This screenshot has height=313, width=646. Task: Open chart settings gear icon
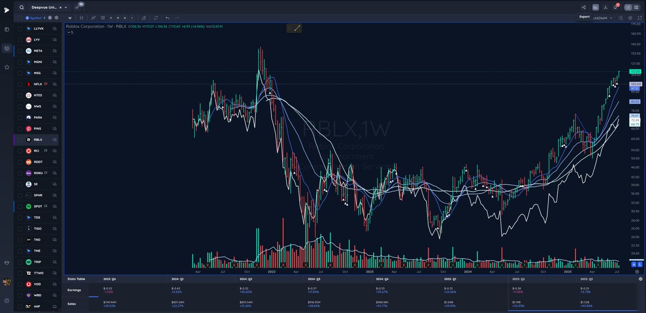[x=630, y=17]
